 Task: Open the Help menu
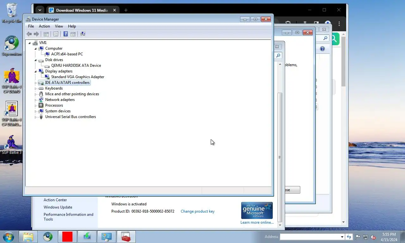point(72,26)
